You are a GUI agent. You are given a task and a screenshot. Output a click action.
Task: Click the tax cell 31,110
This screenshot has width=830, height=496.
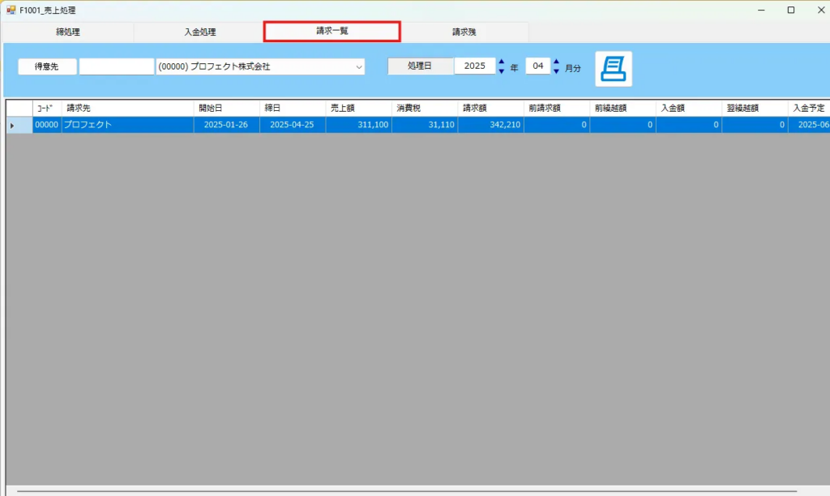(x=425, y=125)
